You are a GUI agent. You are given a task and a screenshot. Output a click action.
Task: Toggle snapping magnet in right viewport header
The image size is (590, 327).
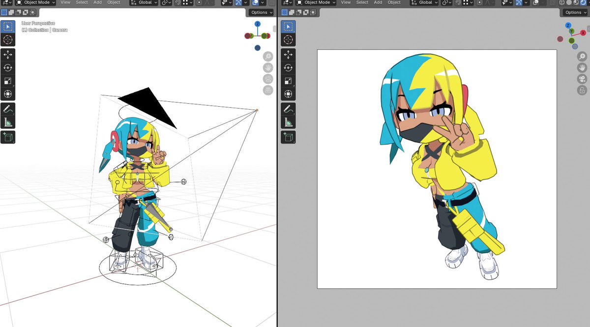pos(458,2)
